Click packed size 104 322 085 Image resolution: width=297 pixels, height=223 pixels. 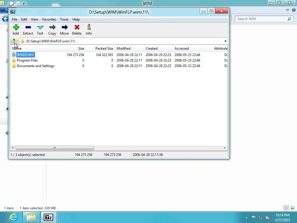[x=104, y=55]
